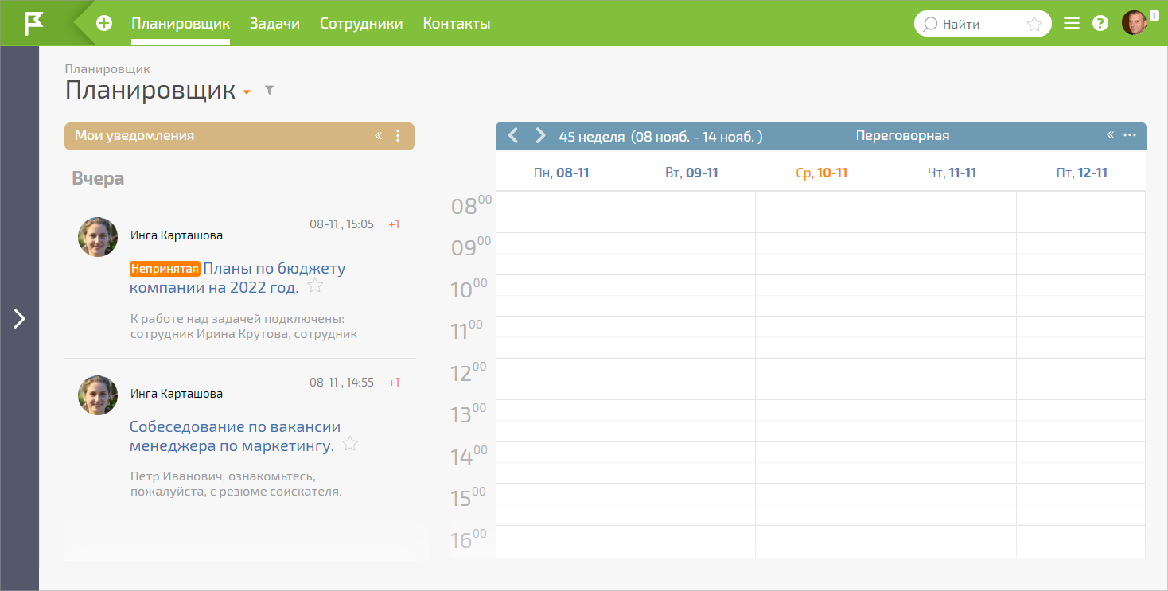Select the Пт, 12-11 day header
The height and width of the screenshot is (591, 1168).
[1081, 173]
